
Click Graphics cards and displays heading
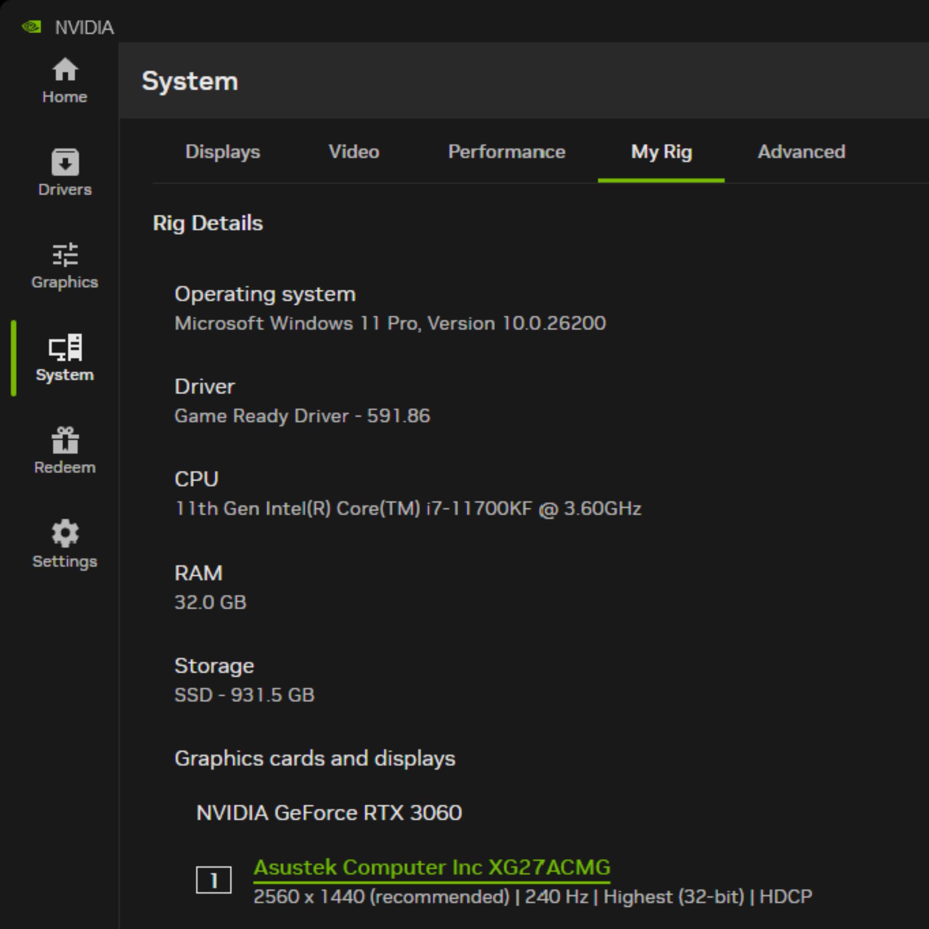pyautogui.click(x=315, y=758)
